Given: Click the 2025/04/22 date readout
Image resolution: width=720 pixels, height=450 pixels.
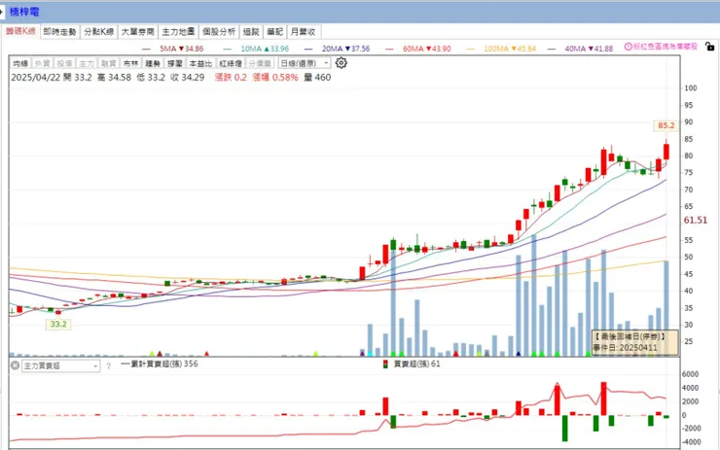Looking at the screenshot, I should 36,78.
